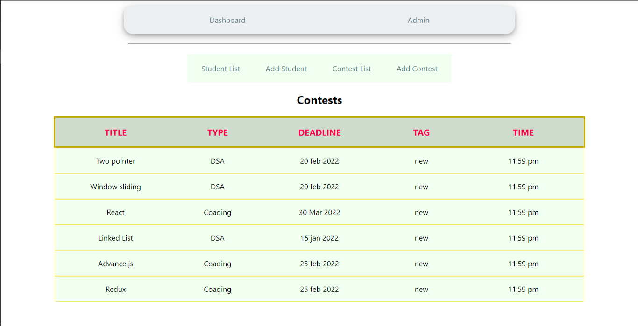Click the 11:59 pm time for Linked List
This screenshot has height=326, width=638.
(523, 238)
